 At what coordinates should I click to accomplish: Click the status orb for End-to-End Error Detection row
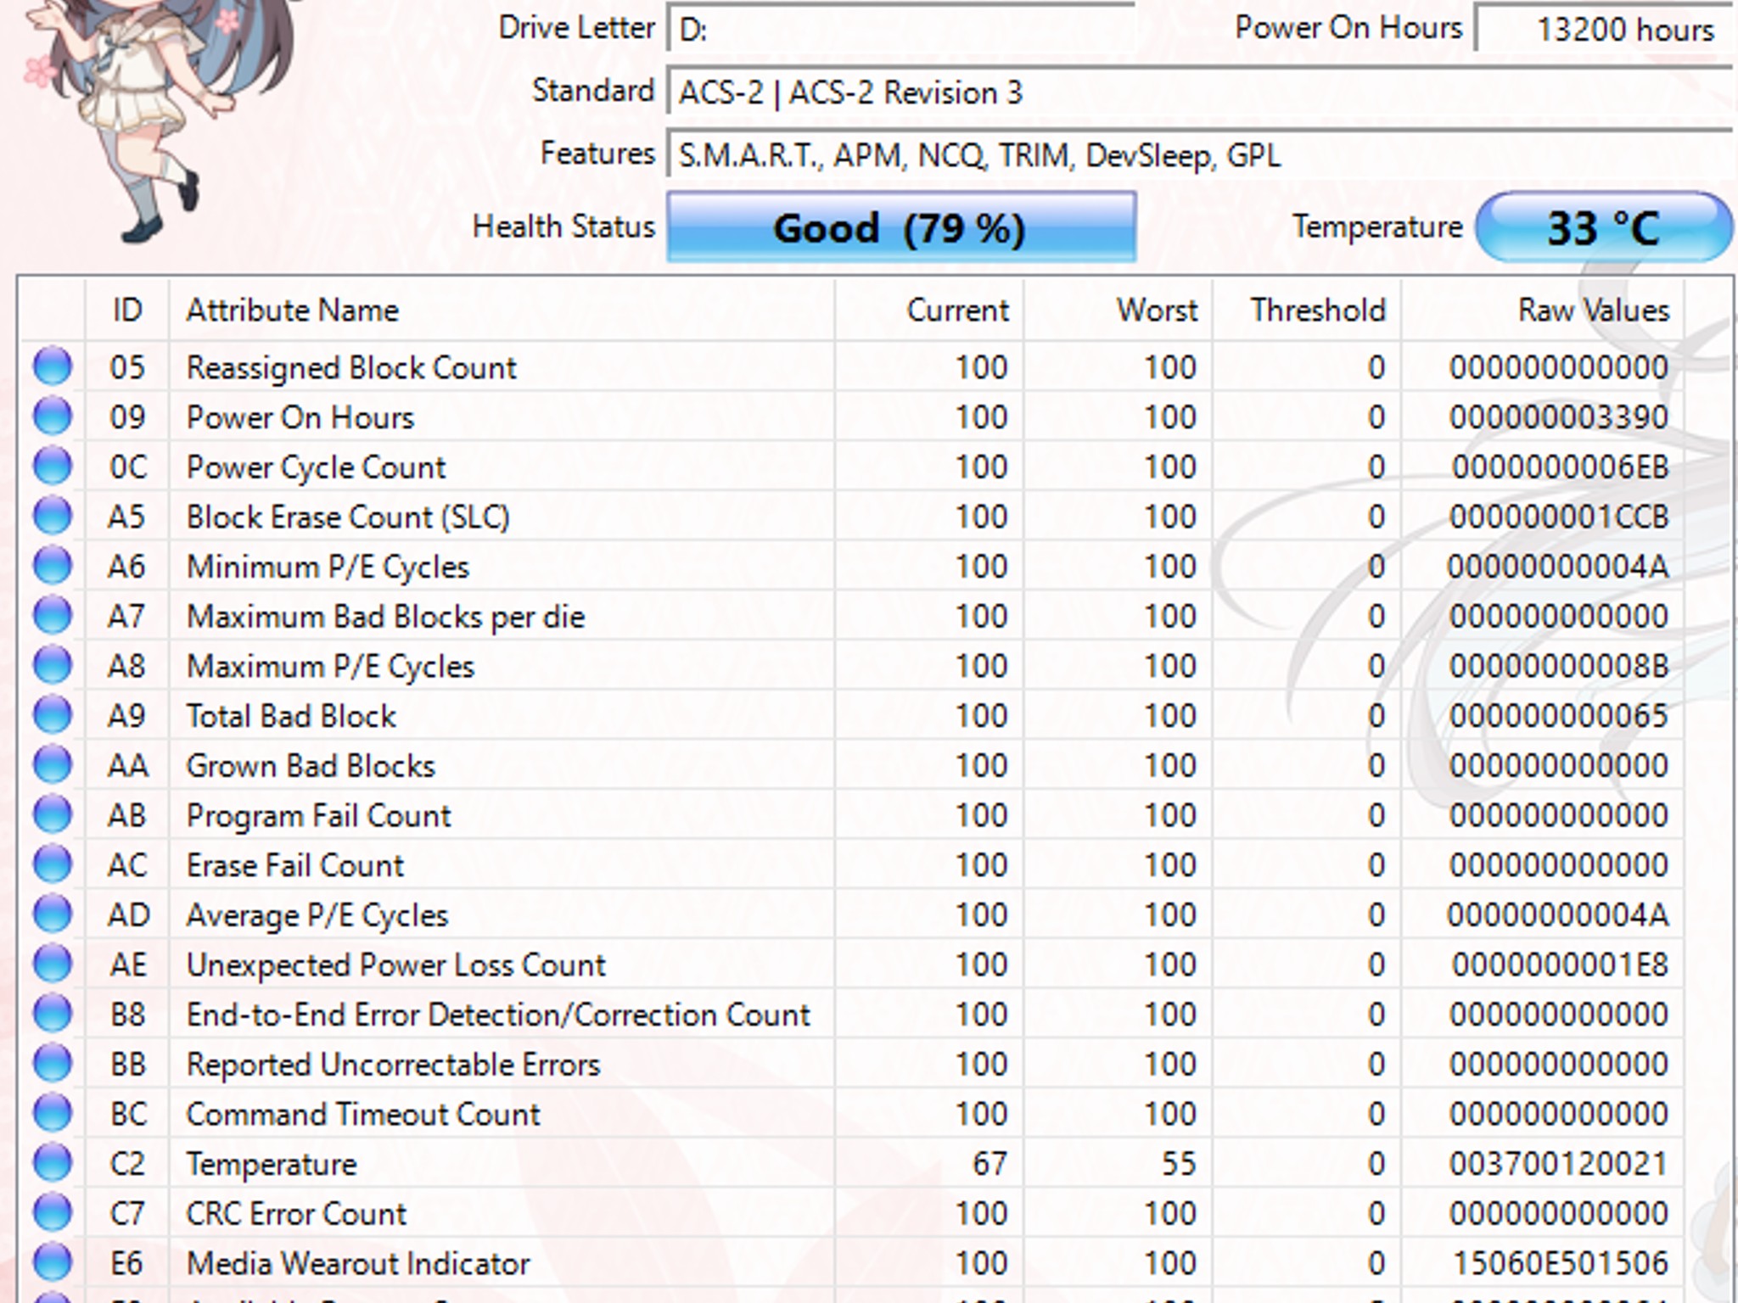(x=53, y=1014)
